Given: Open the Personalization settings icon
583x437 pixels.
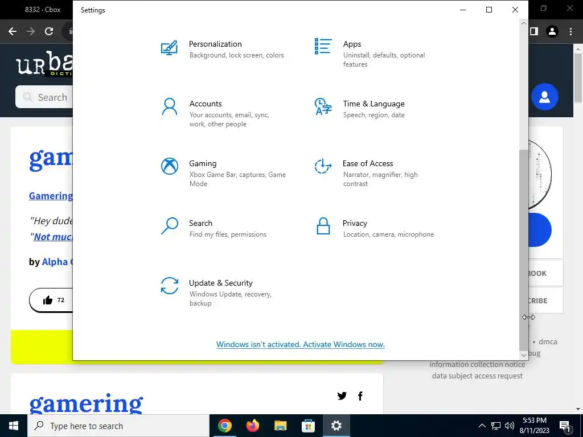Looking at the screenshot, I should (169, 48).
